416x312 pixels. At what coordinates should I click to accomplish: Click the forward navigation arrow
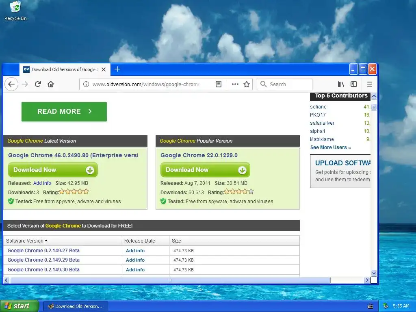(25, 84)
